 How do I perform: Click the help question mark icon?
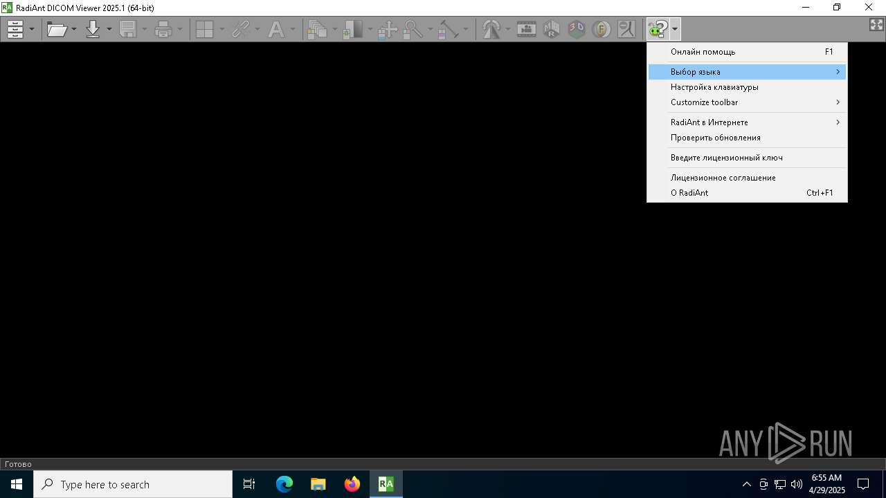coord(658,29)
